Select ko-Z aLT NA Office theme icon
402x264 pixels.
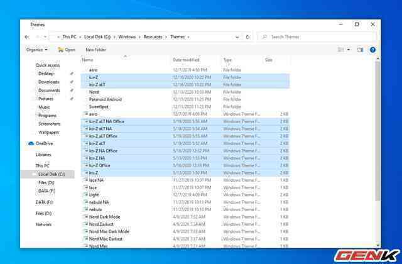pos(86,121)
